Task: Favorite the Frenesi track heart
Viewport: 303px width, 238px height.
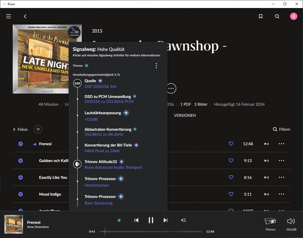Action: 231,144
